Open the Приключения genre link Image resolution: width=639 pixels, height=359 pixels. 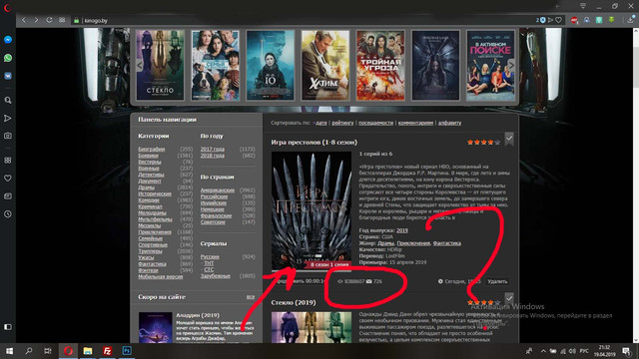[x=413, y=243]
